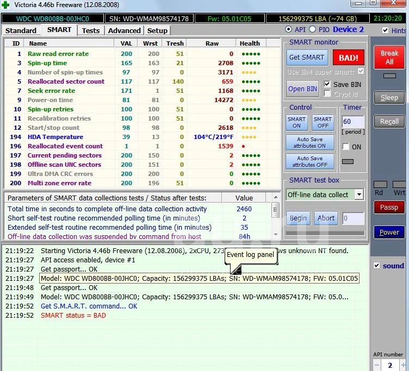Click the Power-on time row

pyautogui.click(x=142, y=100)
